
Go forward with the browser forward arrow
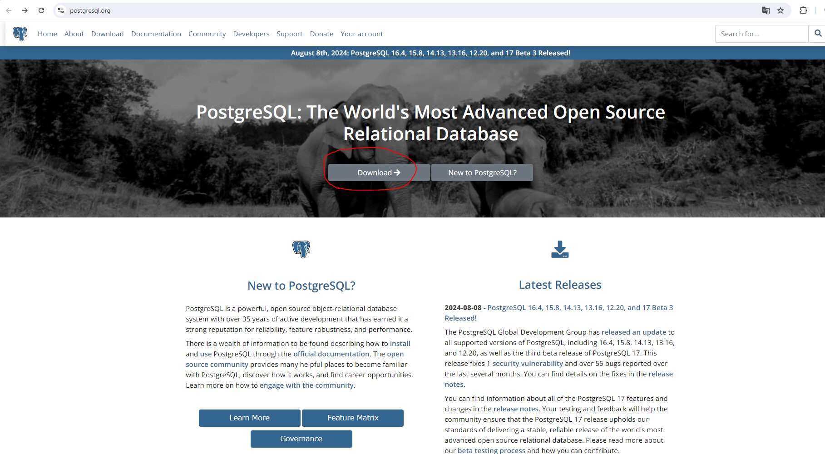click(x=25, y=10)
